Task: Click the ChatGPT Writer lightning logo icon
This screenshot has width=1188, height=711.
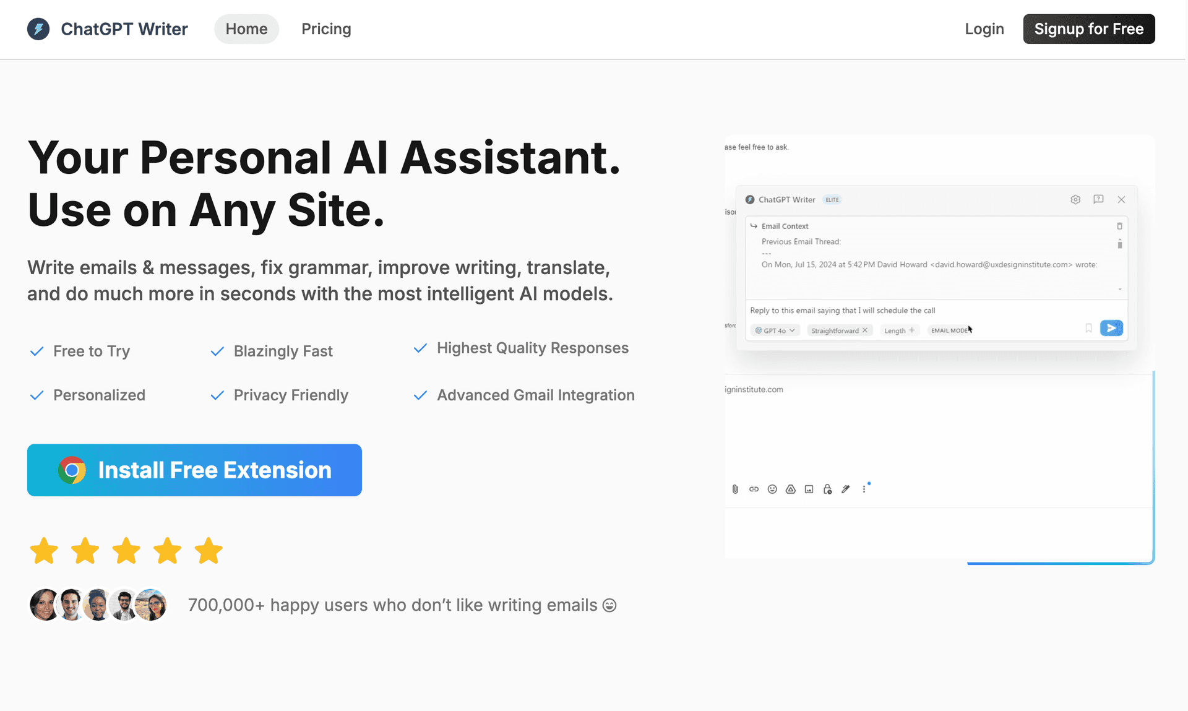Action: pos(38,29)
